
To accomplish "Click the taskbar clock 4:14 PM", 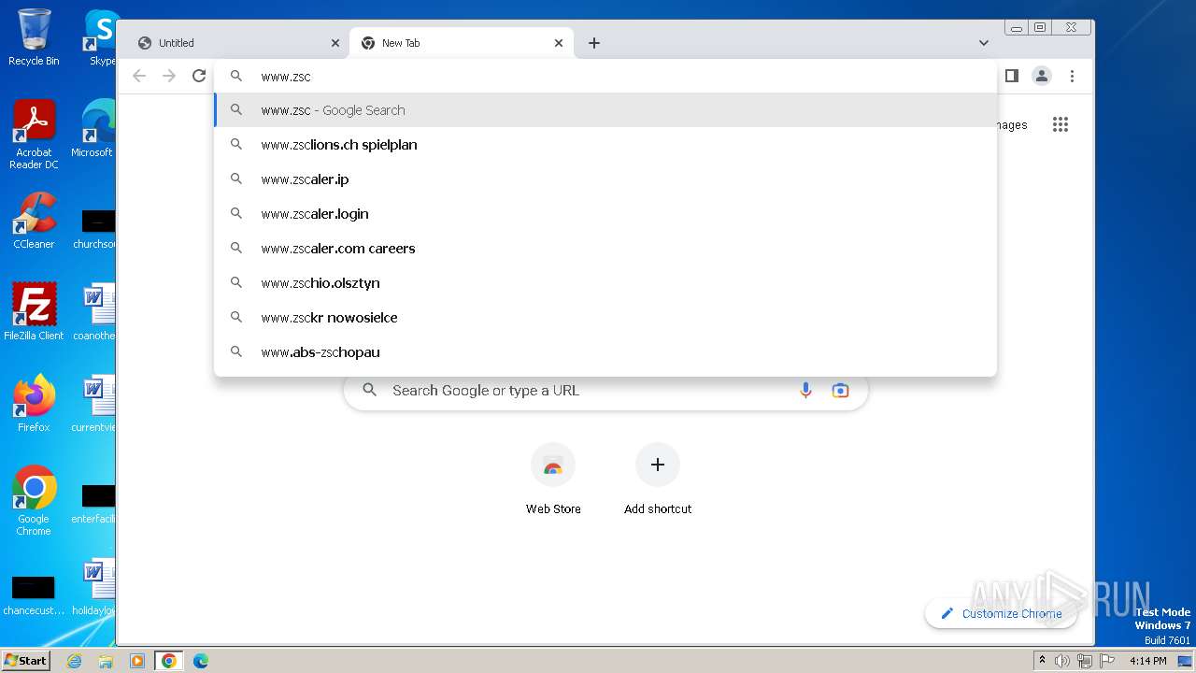I will [x=1147, y=661].
